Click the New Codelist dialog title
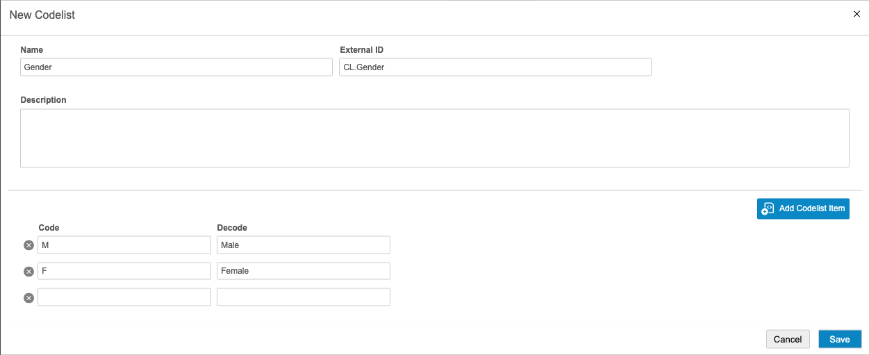The width and height of the screenshot is (869, 355). pos(42,15)
